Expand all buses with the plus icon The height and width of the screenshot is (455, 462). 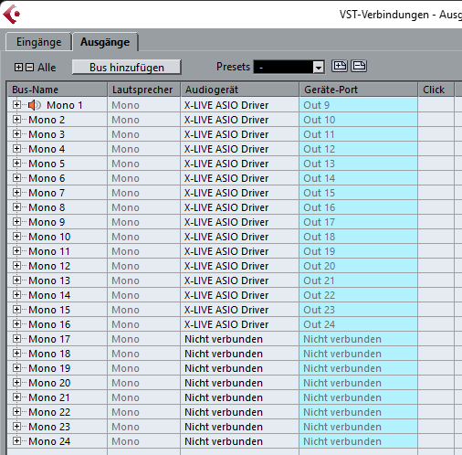coord(18,68)
